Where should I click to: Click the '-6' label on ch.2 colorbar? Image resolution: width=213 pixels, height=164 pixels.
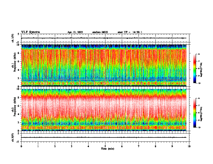coord(199,98)
